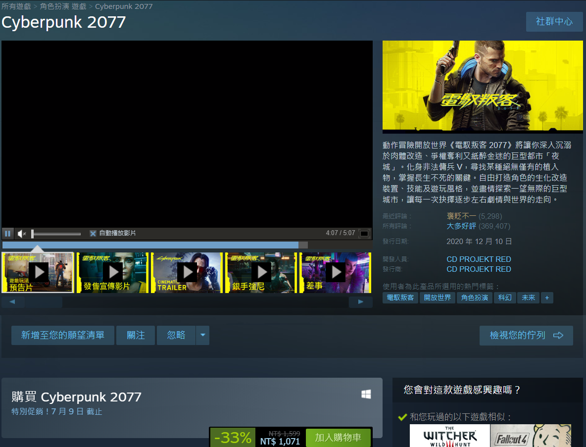Open The Witcher Wild Hunt game image

(449, 436)
